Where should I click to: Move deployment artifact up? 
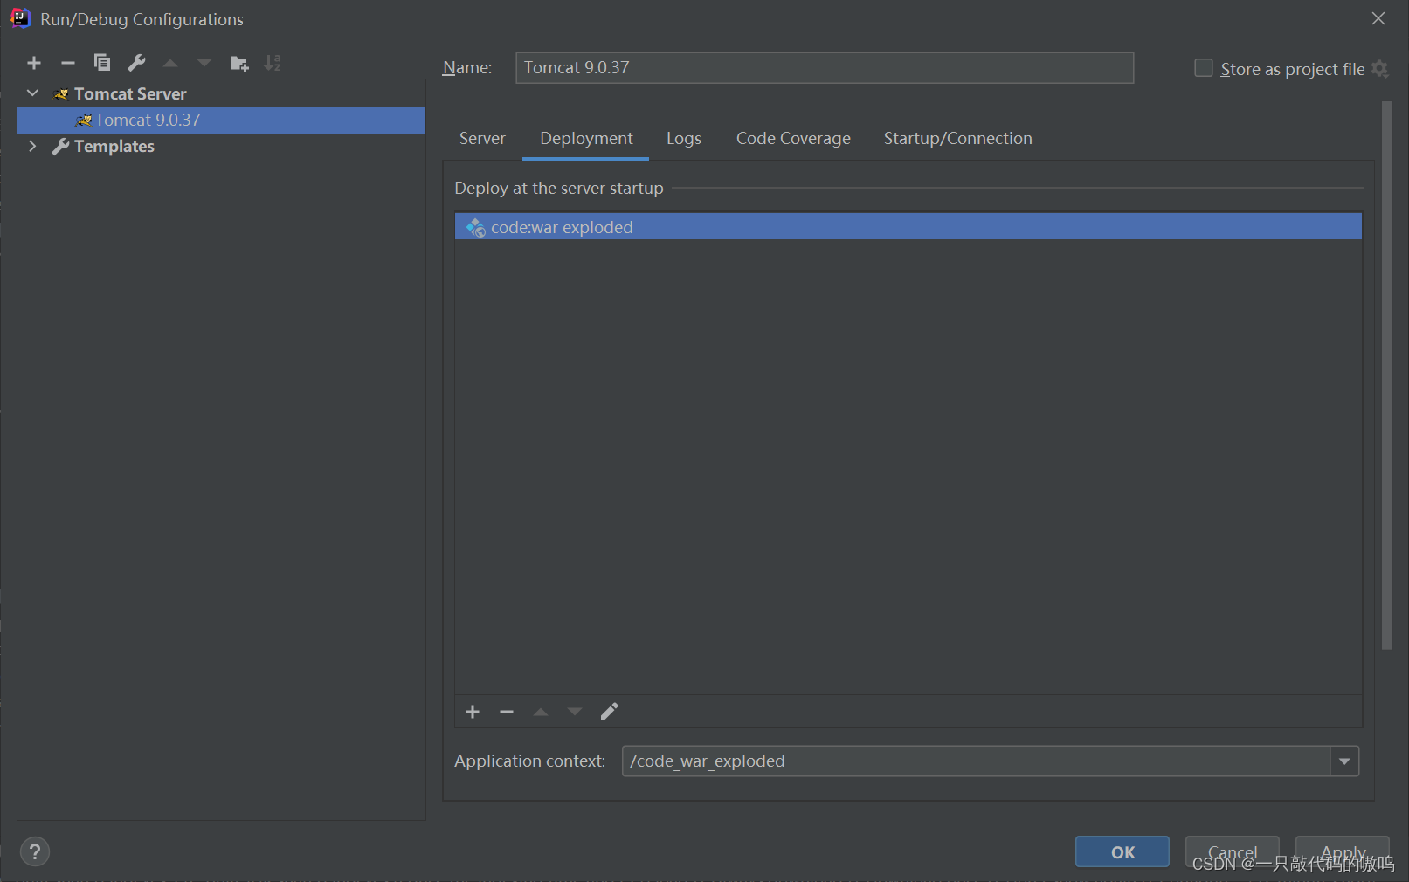541,712
